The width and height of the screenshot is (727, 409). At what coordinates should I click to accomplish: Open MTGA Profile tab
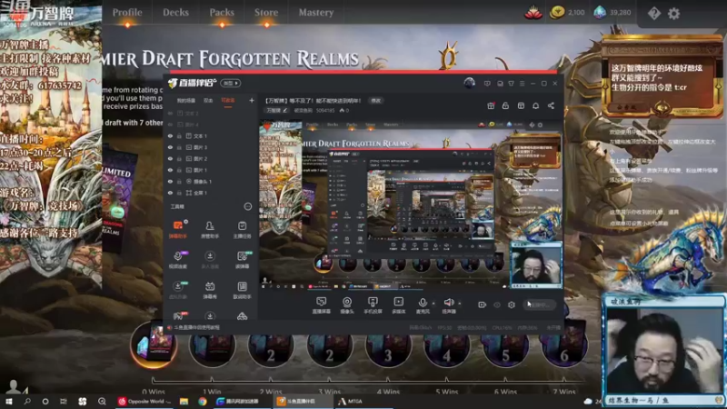tap(127, 13)
